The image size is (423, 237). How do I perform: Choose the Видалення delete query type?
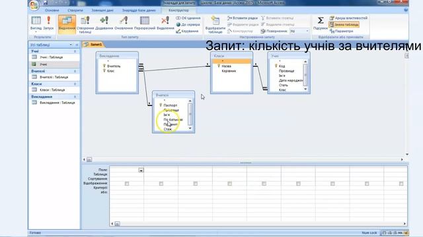point(165,23)
